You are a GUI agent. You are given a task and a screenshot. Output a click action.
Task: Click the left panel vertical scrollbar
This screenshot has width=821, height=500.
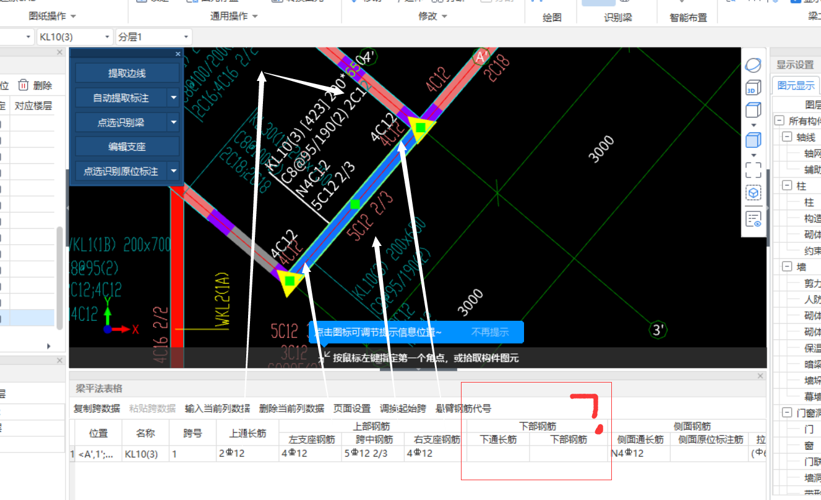60,278
